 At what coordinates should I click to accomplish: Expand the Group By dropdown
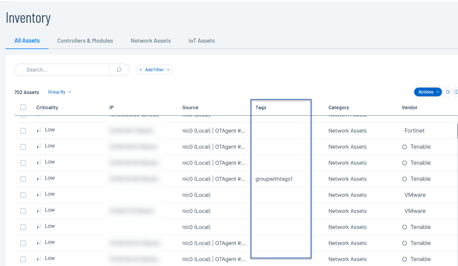click(x=60, y=92)
